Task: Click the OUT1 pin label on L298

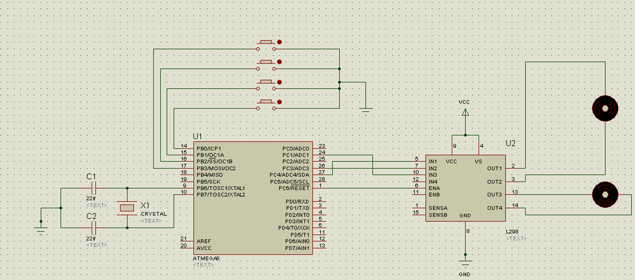Action: click(x=495, y=168)
